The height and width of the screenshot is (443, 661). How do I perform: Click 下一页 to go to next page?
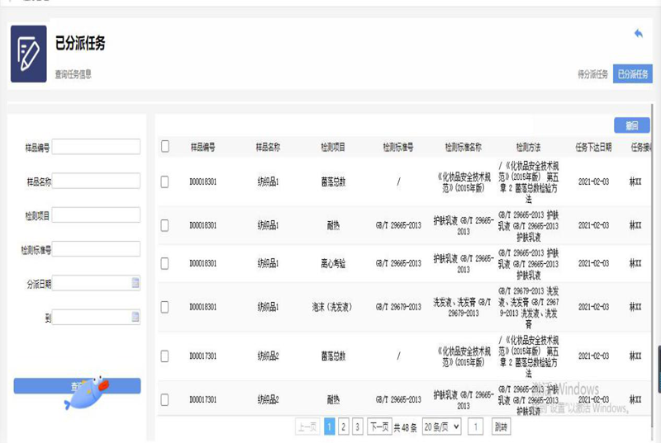(378, 427)
